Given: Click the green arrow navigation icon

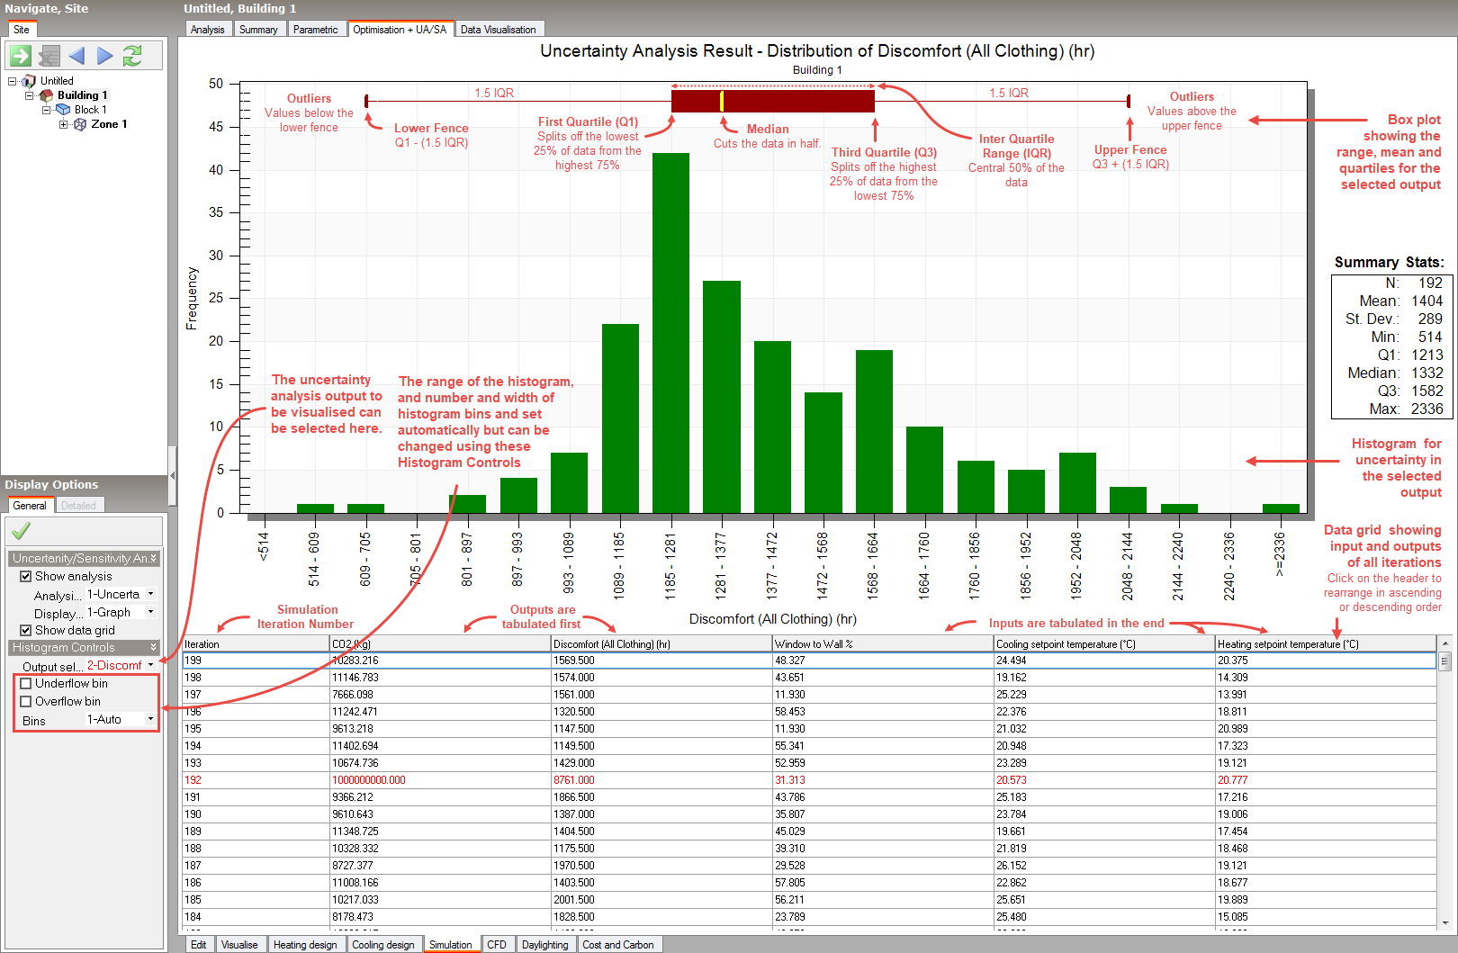Looking at the screenshot, I should point(21,56).
